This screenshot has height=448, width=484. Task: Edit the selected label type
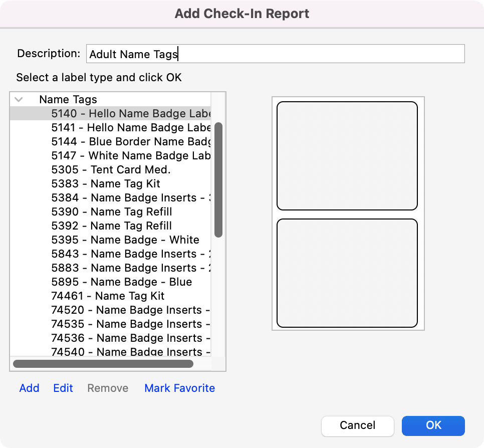(x=63, y=388)
